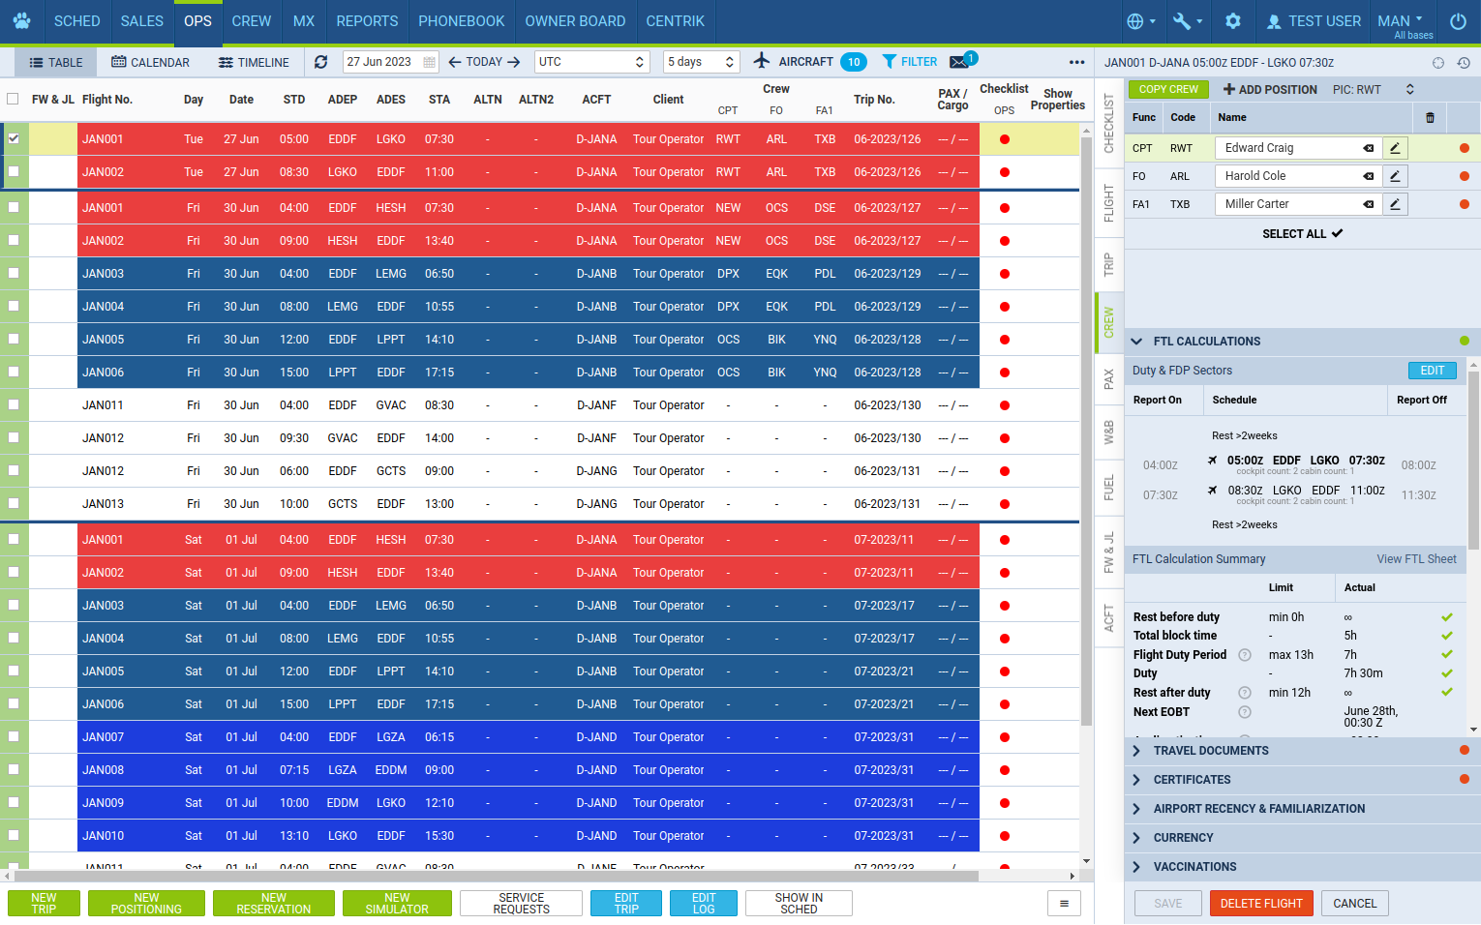This screenshot has height=925, width=1481.
Task: Open the settings gear icon
Action: point(1232,20)
